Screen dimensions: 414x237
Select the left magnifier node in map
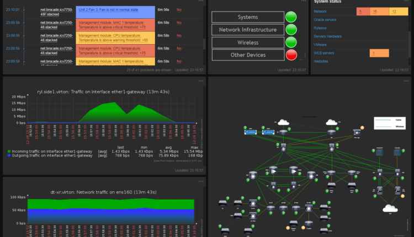(x=379, y=190)
